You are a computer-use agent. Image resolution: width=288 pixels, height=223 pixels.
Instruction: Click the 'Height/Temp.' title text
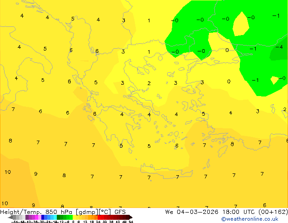[x=21, y=212]
